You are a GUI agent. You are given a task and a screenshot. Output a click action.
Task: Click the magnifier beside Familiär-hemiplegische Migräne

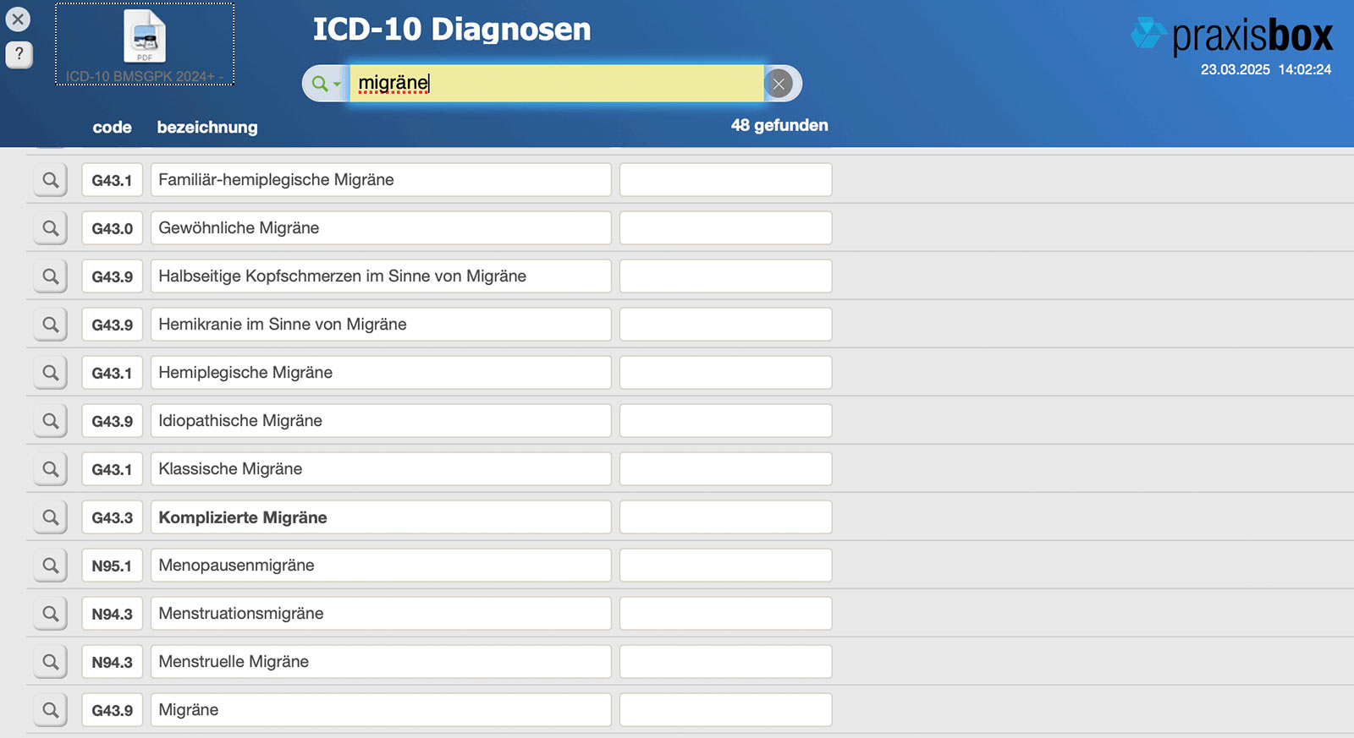[51, 180]
